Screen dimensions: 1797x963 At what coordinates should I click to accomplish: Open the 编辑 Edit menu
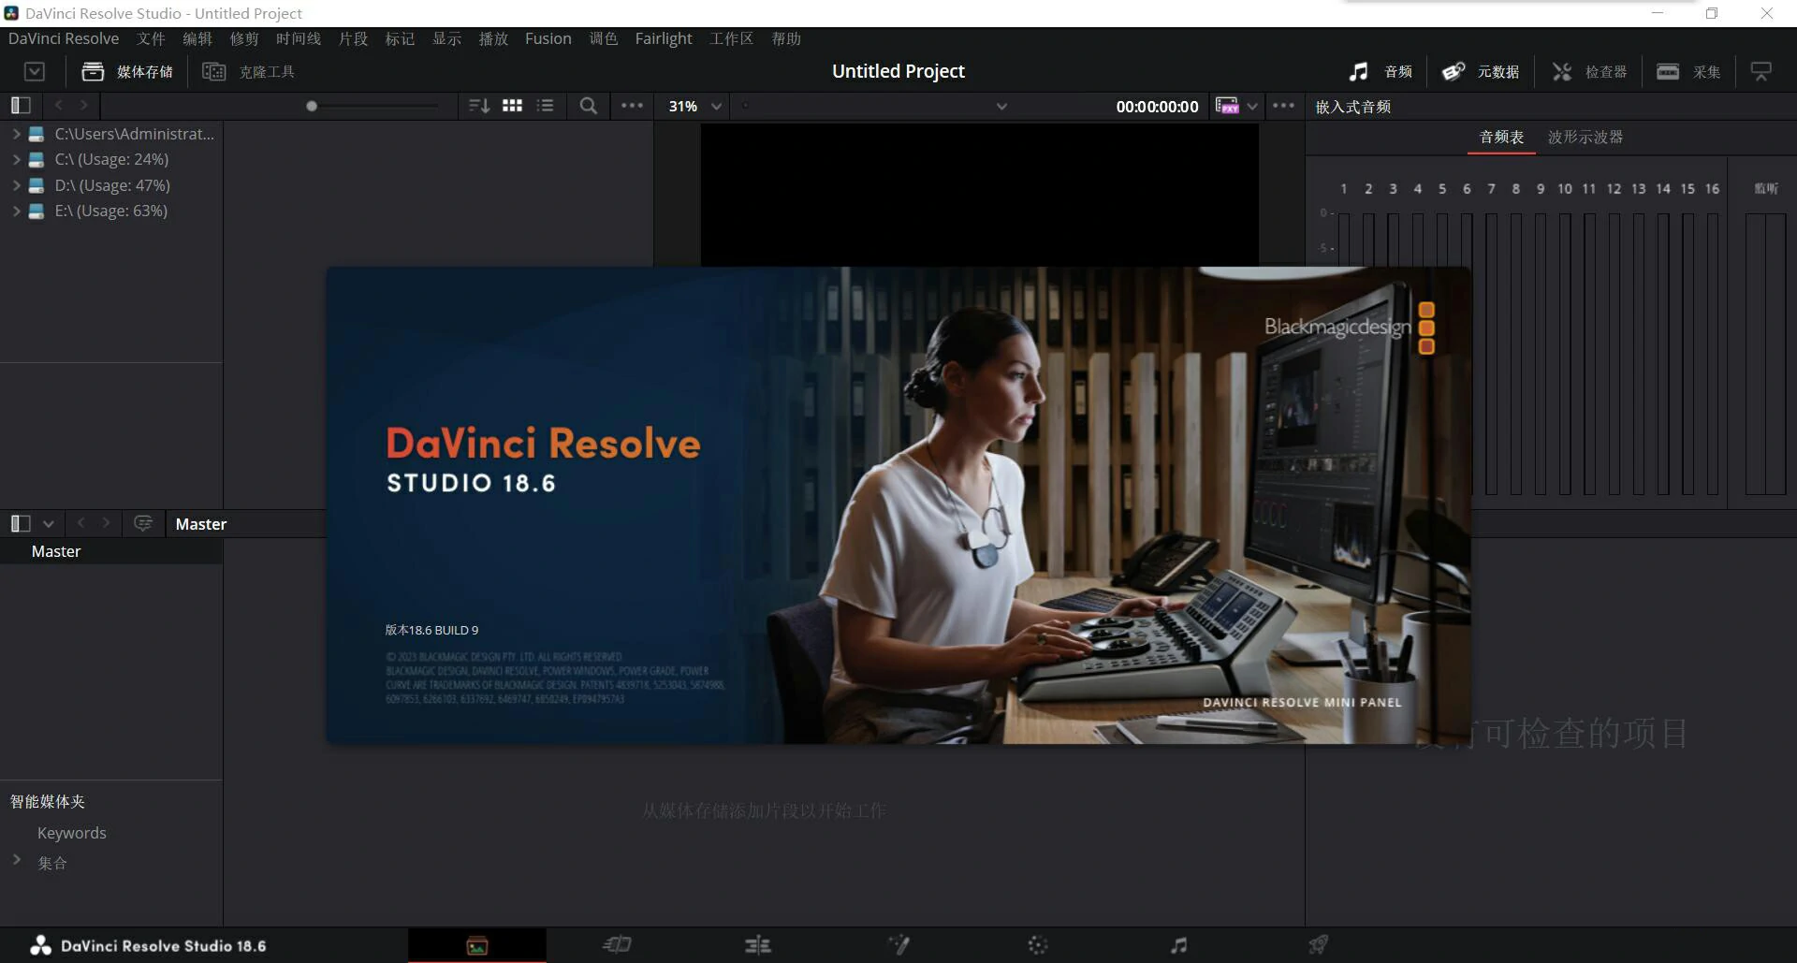coord(197,38)
